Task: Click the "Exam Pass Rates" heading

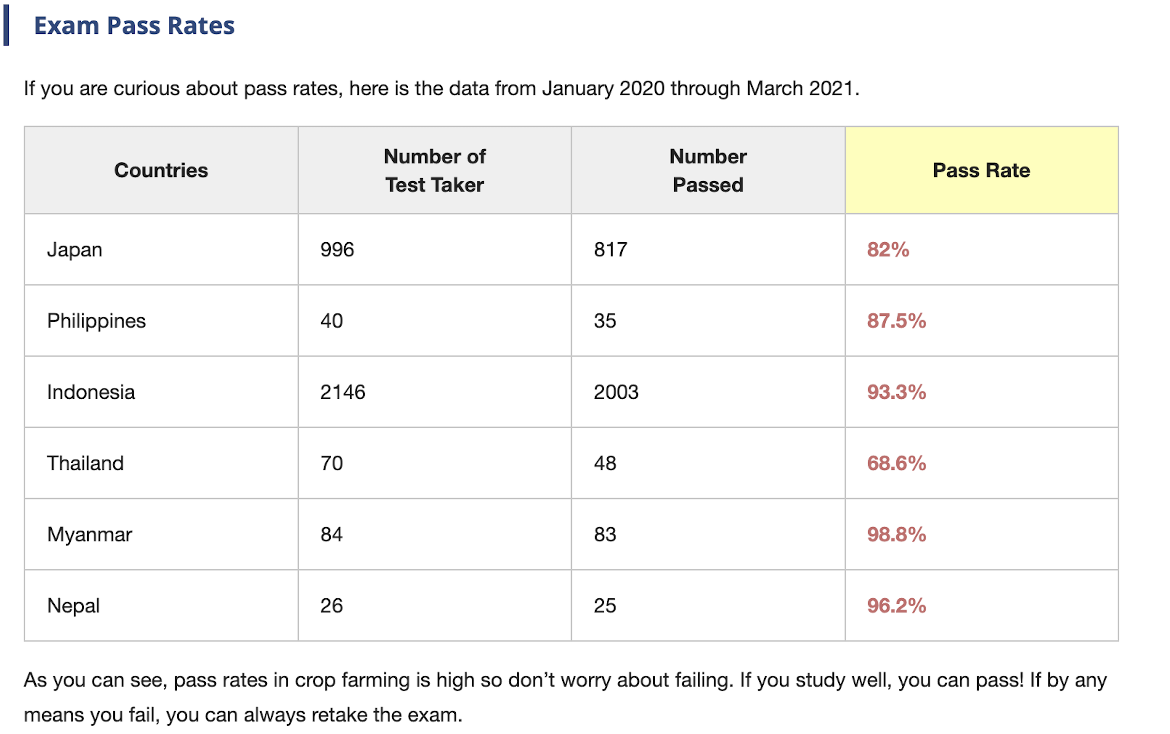Action: pyautogui.click(x=134, y=26)
